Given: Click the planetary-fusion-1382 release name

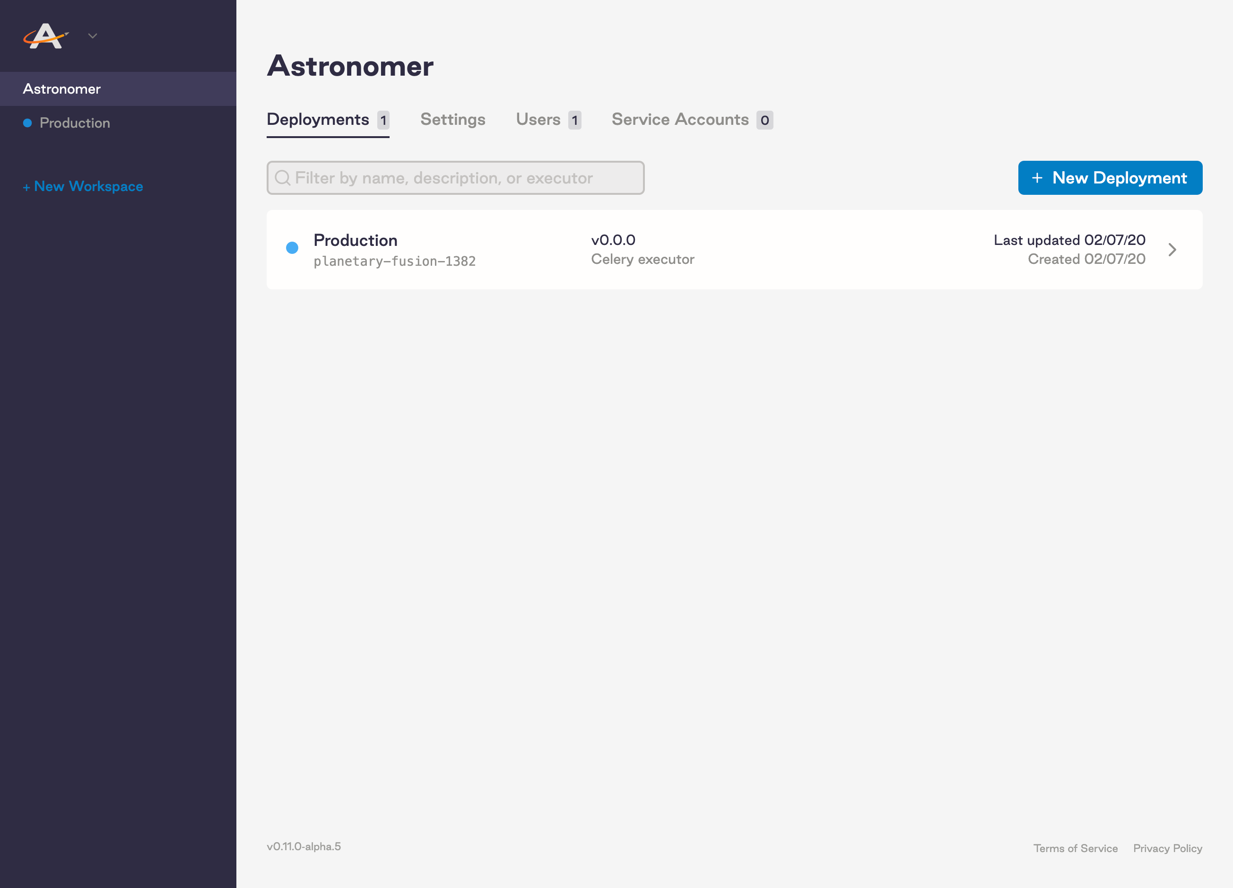Looking at the screenshot, I should coord(394,261).
